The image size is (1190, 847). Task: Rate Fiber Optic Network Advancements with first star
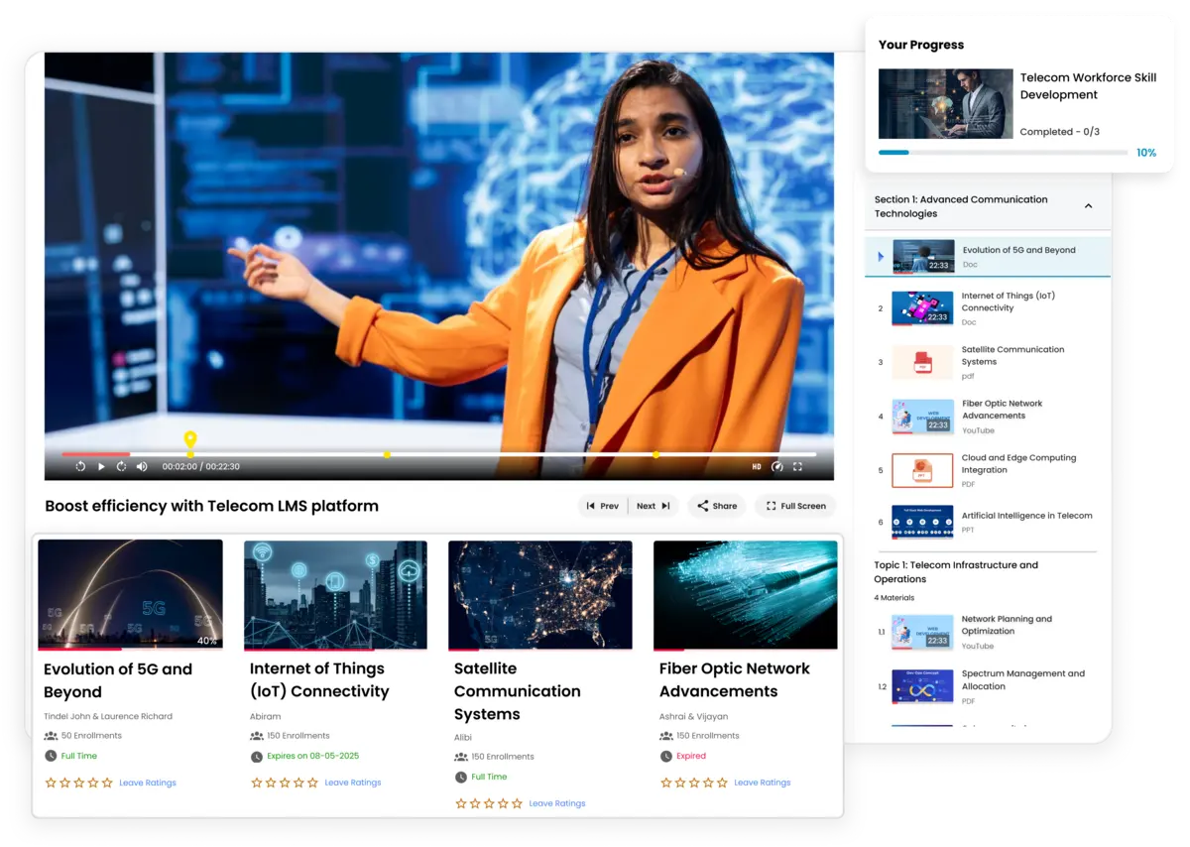point(665,783)
